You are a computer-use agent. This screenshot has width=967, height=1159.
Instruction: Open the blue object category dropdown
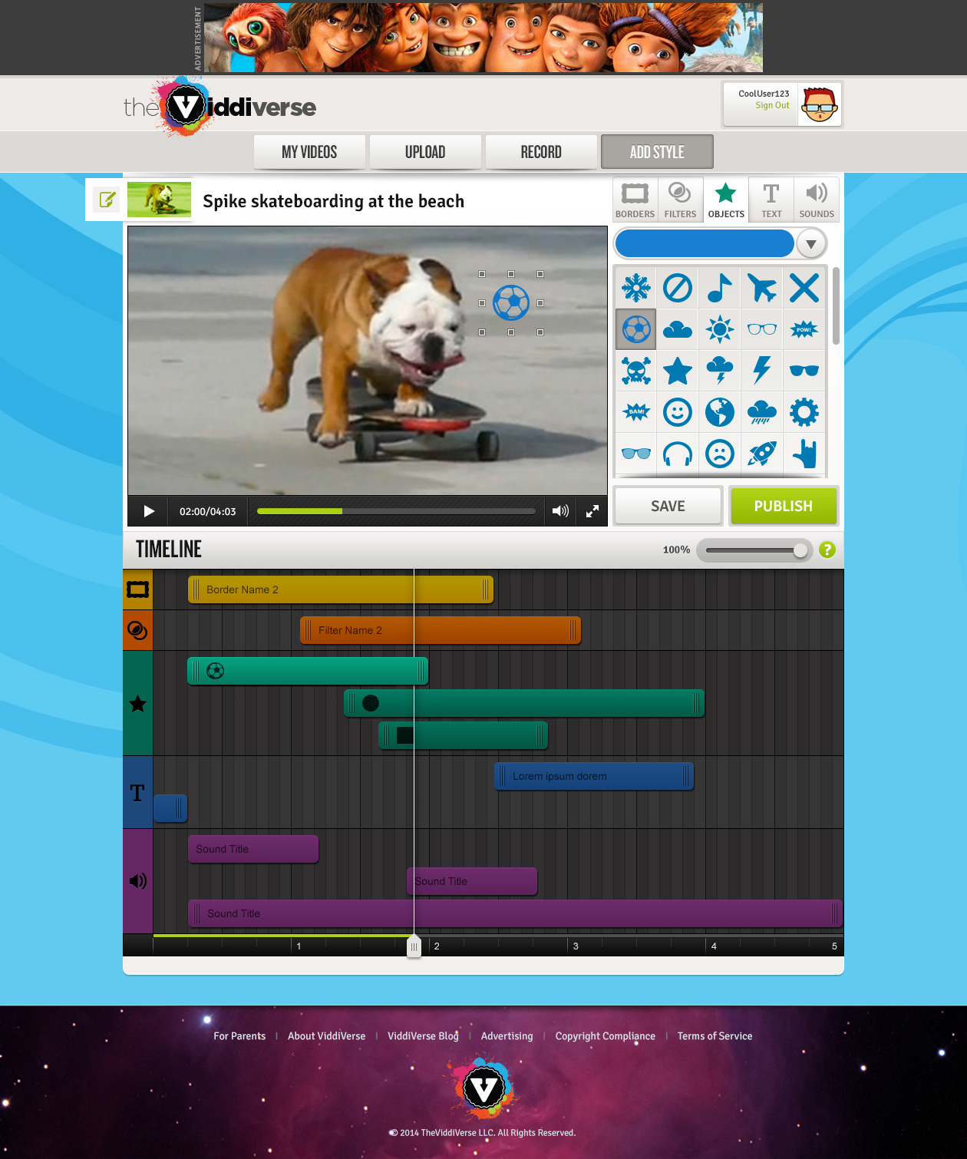pos(811,244)
